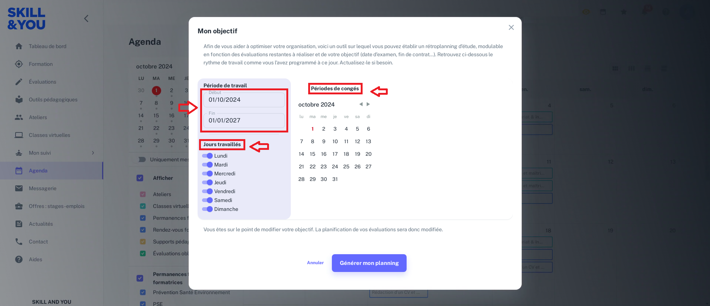The image size is (710, 306).
Task: Toggle the Lundi working day switch
Action: pyautogui.click(x=207, y=156)
